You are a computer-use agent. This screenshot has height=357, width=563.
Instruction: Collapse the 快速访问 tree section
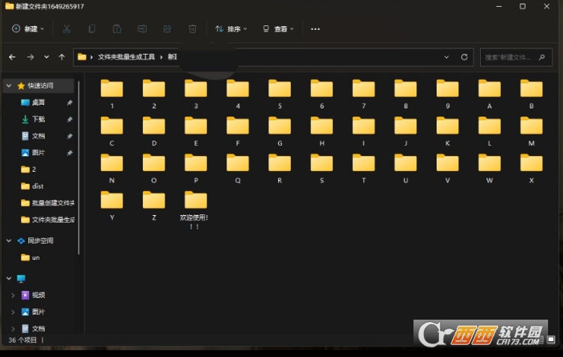click(9, 85)
